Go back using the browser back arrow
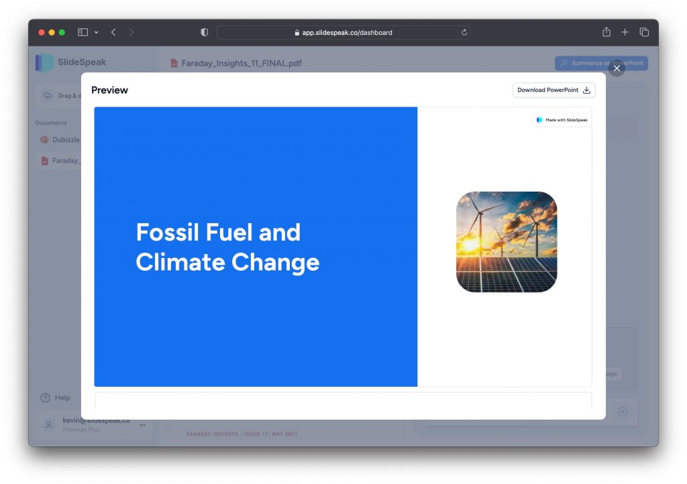Image resolution: width=687 pixels, height=484 pixels. (x=113, y=32)
